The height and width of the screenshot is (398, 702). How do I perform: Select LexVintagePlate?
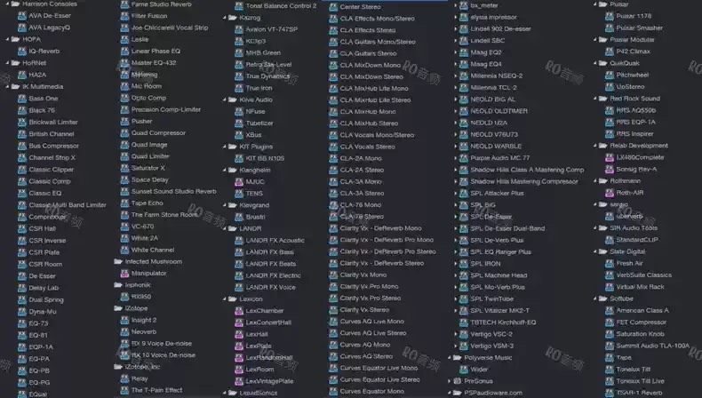point(269,381)
